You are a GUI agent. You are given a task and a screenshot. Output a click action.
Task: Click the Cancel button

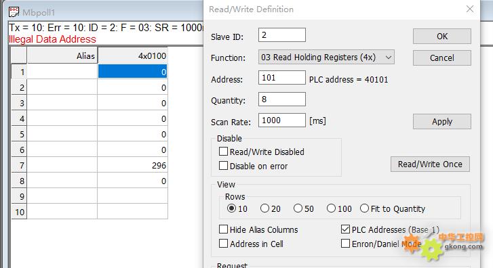tap(441, 58)
